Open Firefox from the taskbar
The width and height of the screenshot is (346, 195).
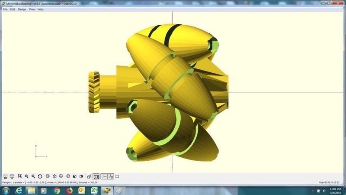69,191
